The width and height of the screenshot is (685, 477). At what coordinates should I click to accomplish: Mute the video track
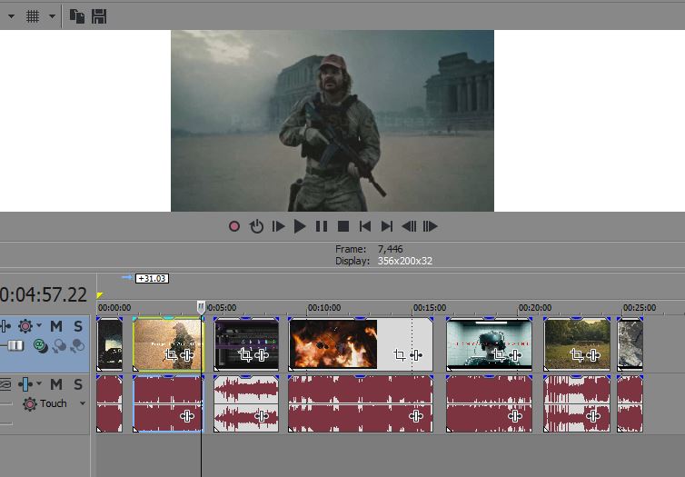(56, 326)
